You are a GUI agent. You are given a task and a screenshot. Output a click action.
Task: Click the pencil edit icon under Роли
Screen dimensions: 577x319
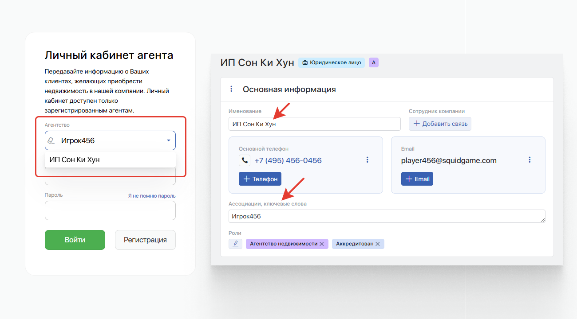[x=235, y=244]
